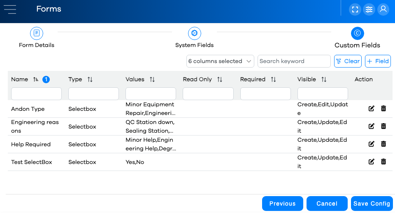Focus the Name column filter input
The height and width of the screenshot is (213, 395).
[36, 94]
